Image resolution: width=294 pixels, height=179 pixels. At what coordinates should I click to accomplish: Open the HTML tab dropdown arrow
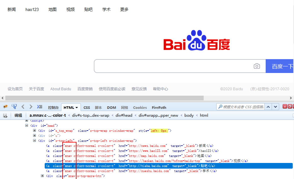point(77,108)
